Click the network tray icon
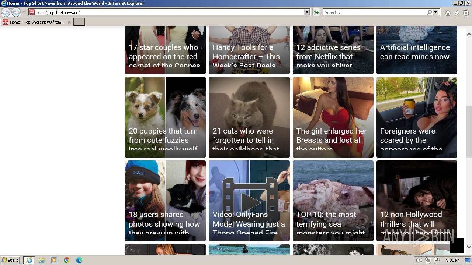Screen dimensions: 472x265 [428, 260]
